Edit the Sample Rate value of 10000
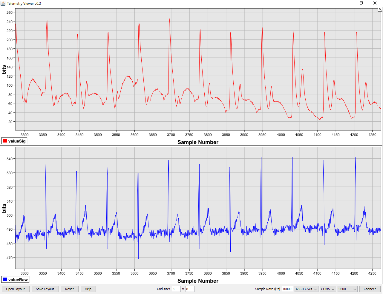This screenshot has height=294, width=386. [287, 289]
